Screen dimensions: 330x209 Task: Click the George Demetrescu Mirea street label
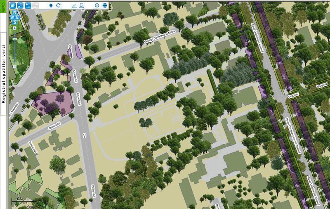160,37
